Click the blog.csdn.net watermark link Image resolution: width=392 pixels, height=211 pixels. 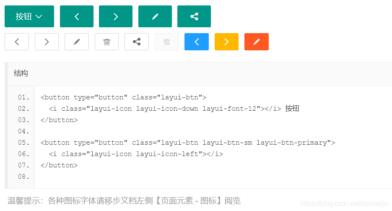coord(345,203)
